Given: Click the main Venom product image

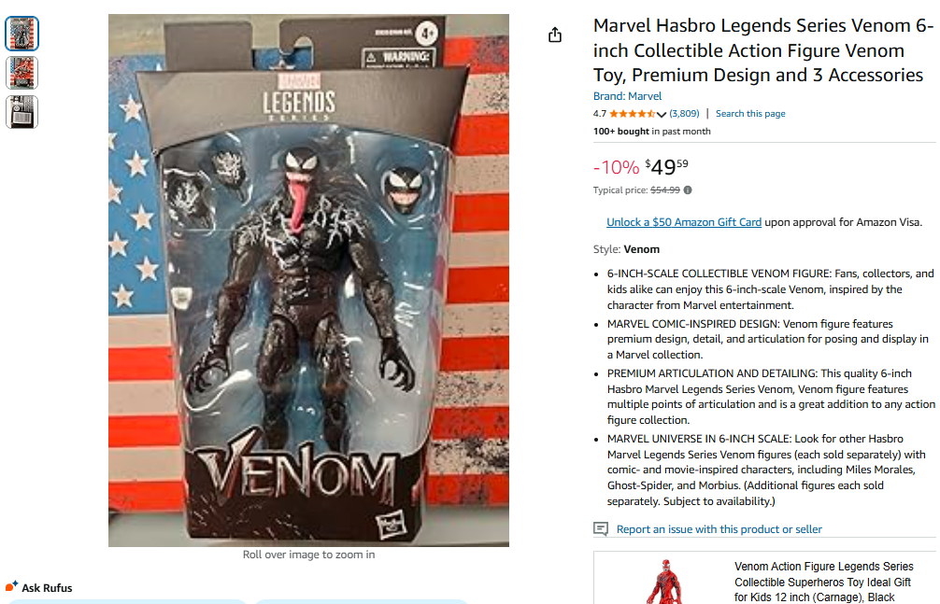Looking at the screenshot, I should (308, 280).
